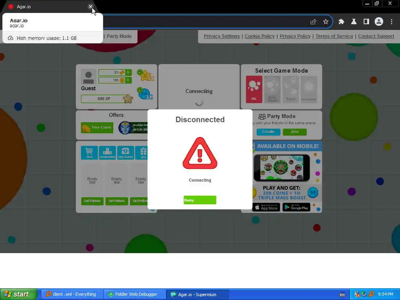Screen dimensions: 400x300
Task: Open the Leaderboards podium icon
Action: [x=107, y=153]
